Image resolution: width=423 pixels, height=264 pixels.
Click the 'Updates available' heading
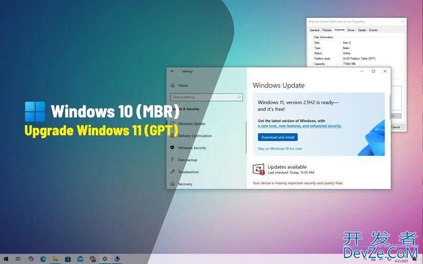click(x=287, y=167)
